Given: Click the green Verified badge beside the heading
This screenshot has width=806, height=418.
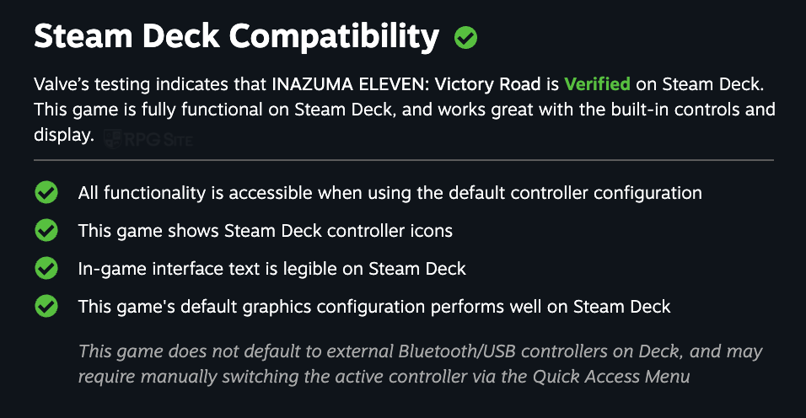Looking at the screenshot, I should click(x=465, y=38).
